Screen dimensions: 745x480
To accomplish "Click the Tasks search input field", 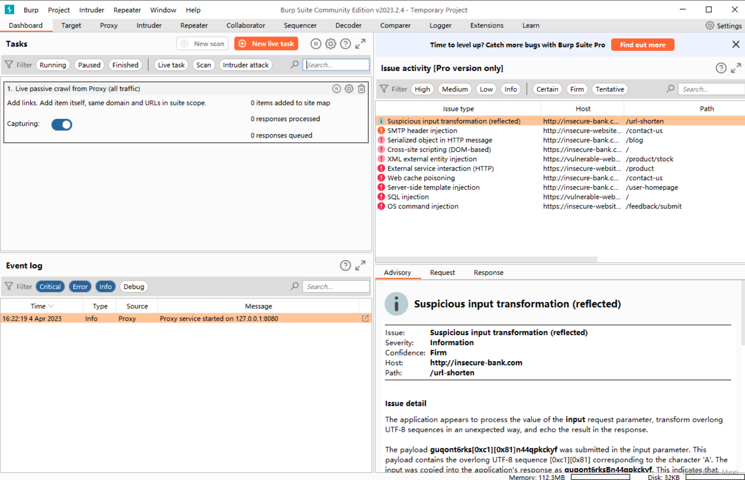I will [x=336, y=65].
